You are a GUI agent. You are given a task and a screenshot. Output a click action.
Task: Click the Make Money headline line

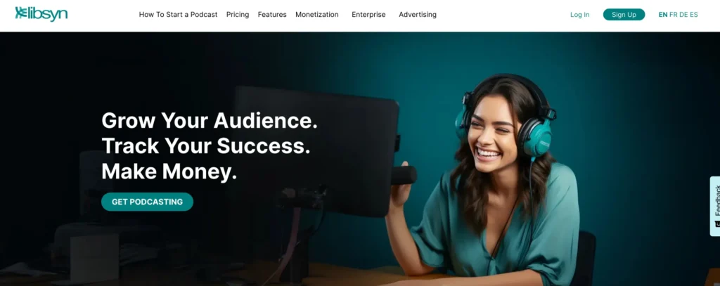pyautogui.click(x=169, y=171)
